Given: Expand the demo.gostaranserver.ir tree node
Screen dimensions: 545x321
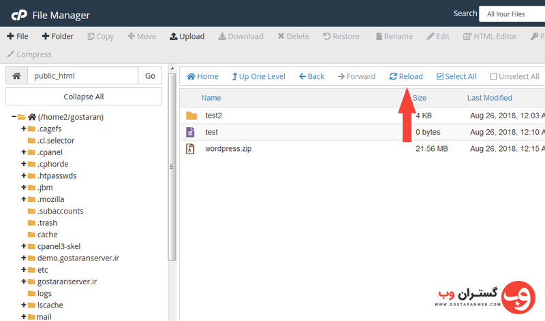Looking at the screenshot, I should tap(24, 258).
